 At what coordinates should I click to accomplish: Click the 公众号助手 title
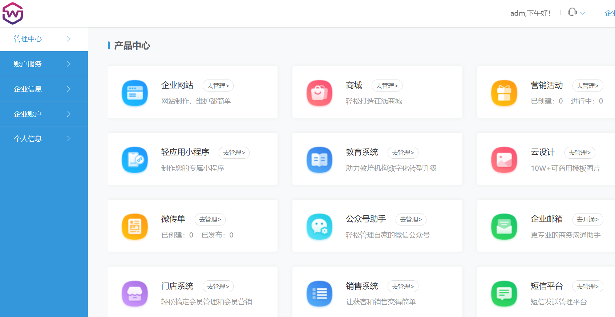(366, 219)
